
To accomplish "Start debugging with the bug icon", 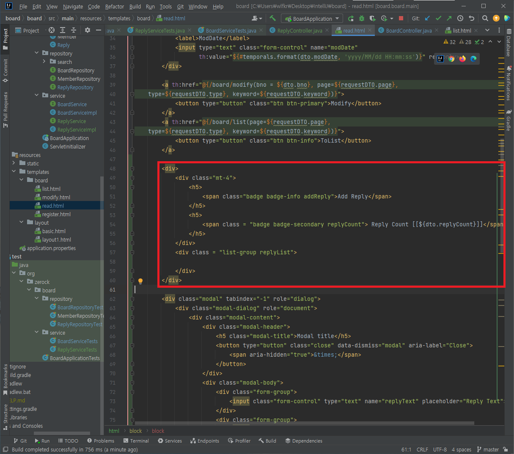I will [x=361, y=18].
